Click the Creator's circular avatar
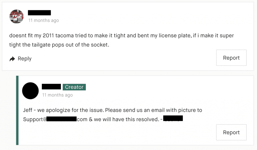 tap(30, 91)
